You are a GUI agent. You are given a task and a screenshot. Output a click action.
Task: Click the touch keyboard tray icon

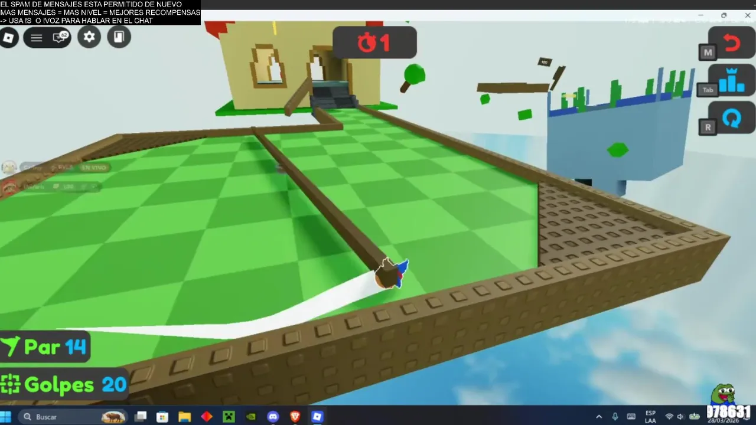(631, 417)
